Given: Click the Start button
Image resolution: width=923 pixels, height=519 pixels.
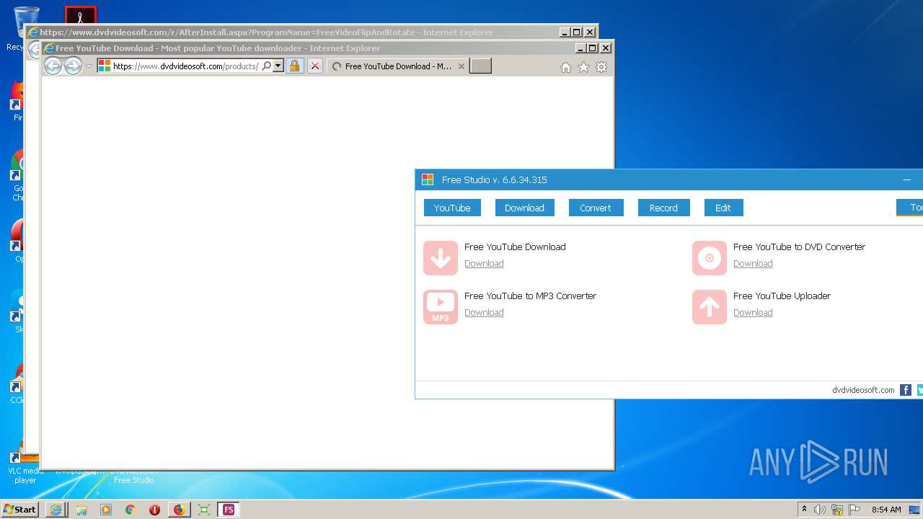Looking at the screenshot, I should [20, 510].
